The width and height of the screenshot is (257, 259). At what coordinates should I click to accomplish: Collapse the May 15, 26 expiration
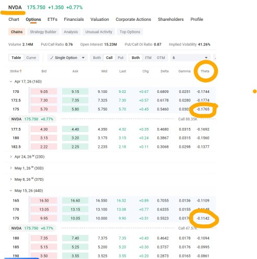click(x=11, y=191)
